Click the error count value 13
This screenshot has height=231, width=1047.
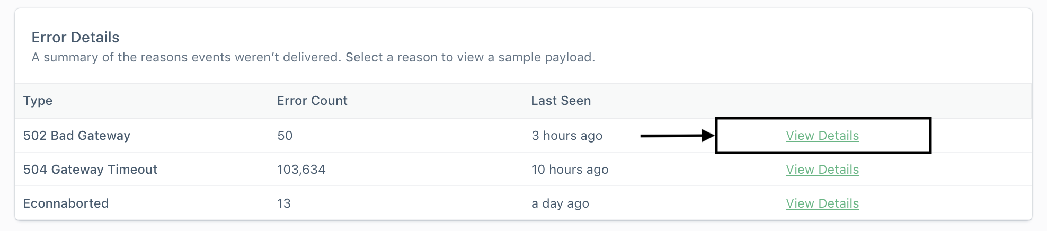point(283,203)
